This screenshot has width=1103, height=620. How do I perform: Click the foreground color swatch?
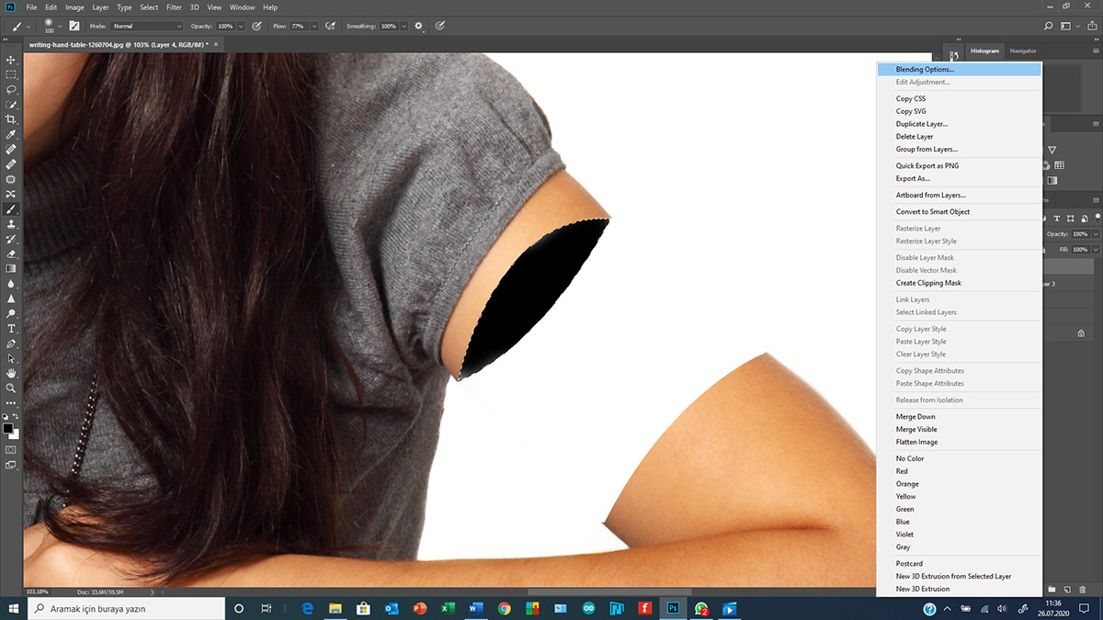[8, 428]
